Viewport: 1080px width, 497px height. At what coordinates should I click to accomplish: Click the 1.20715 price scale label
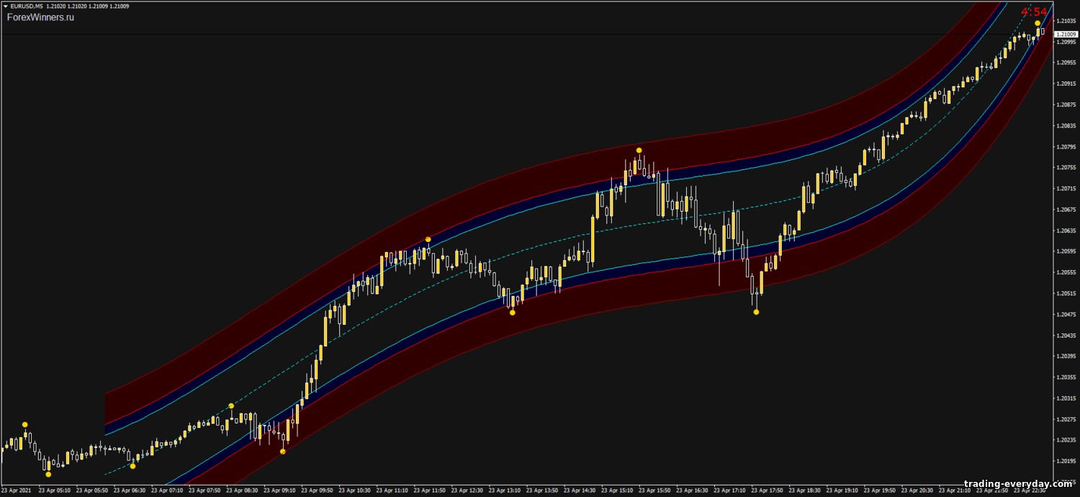1066,189
